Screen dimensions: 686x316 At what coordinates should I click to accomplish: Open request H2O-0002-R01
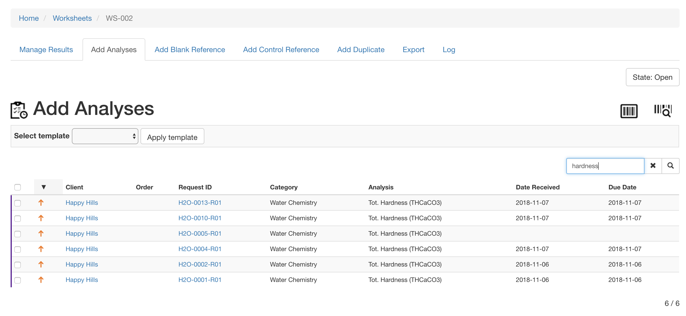[x=200, y=264]
